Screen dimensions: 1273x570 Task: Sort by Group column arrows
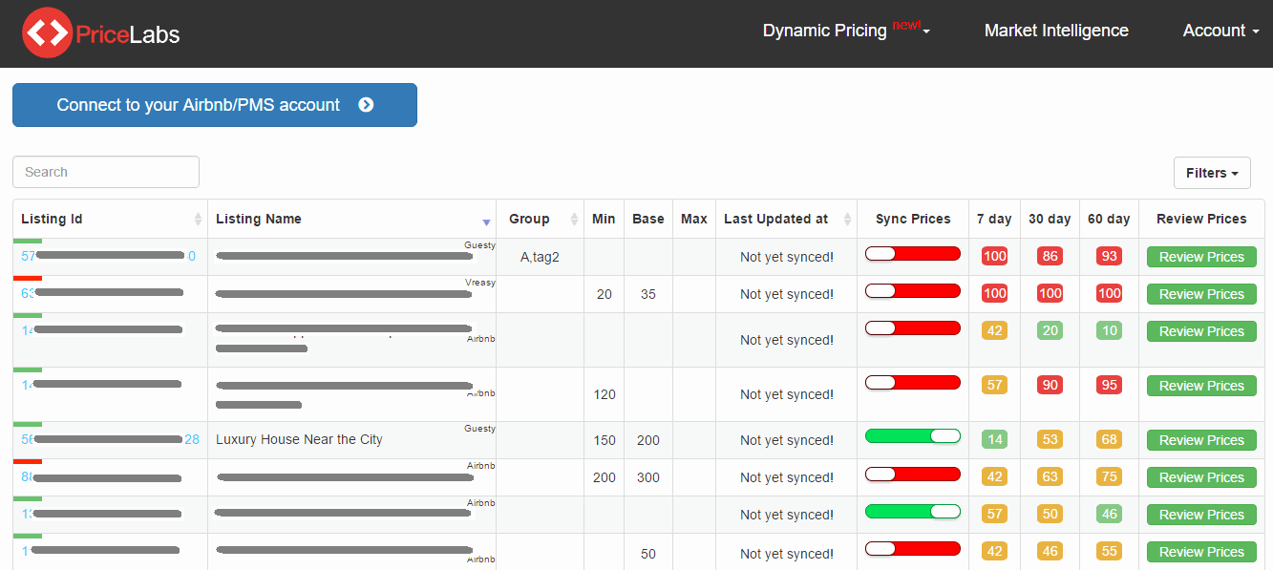pos(574,219)
